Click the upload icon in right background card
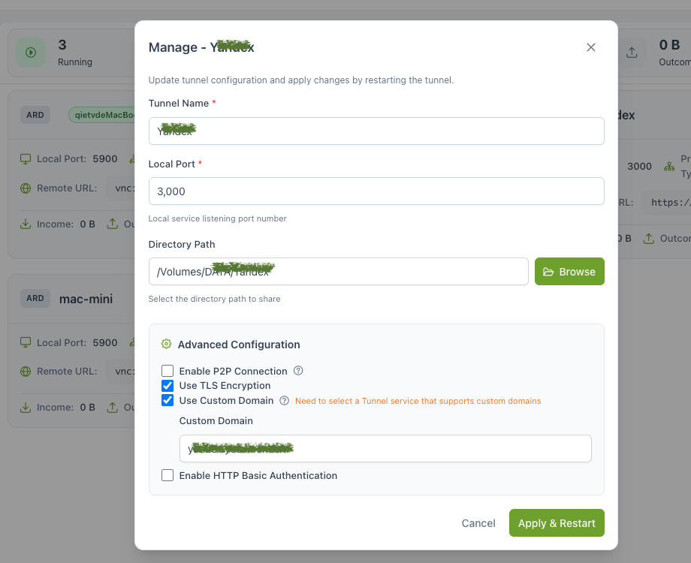Screen dimensions: 691x563 649,239
